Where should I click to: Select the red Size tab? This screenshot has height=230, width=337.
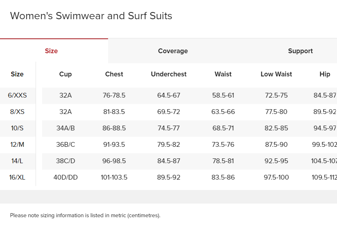[51, 51]
